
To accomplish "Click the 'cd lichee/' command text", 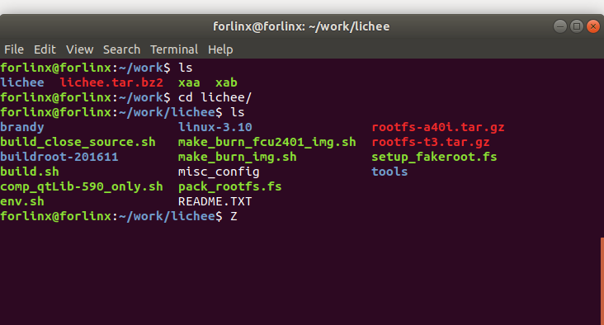I will [215, 97].
